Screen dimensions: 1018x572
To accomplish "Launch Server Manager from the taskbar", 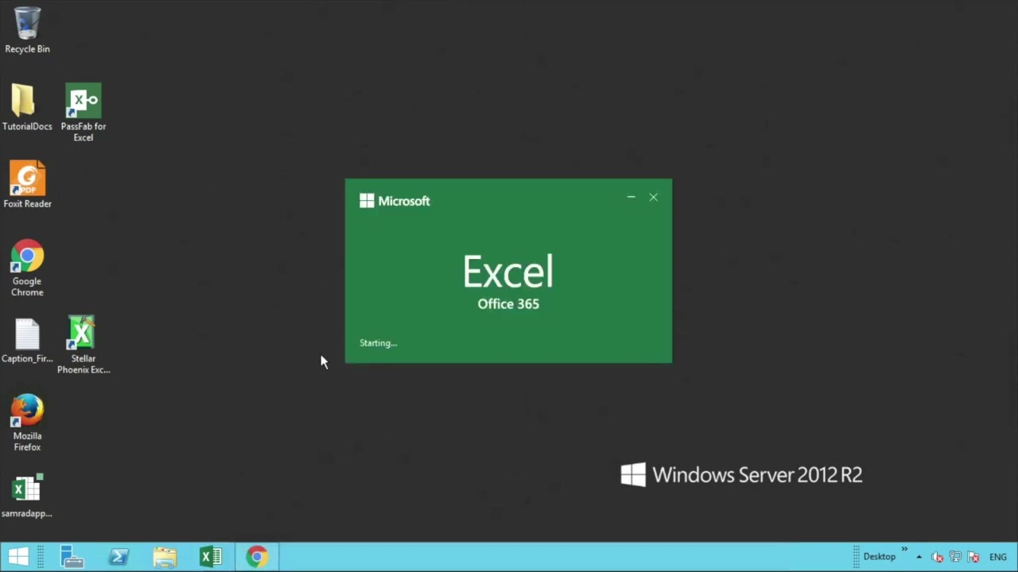I will point(72,557).
